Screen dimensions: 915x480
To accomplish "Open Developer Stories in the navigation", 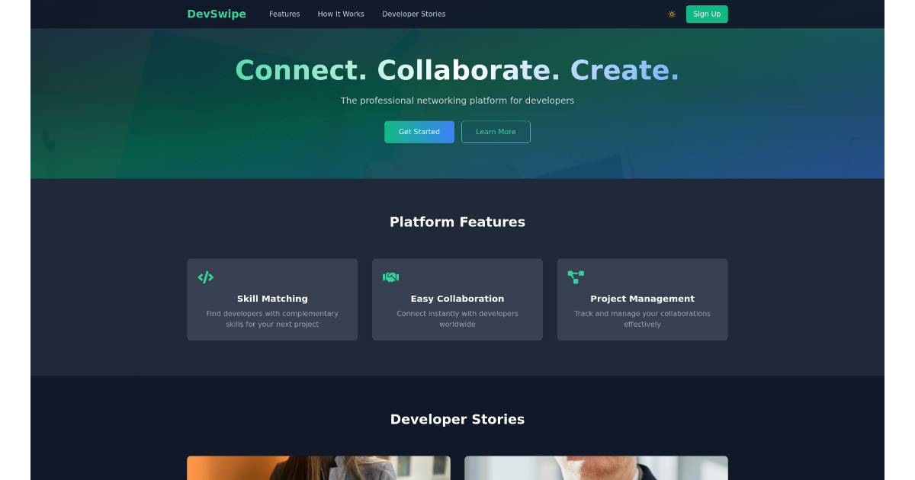I will pos(414,14).
